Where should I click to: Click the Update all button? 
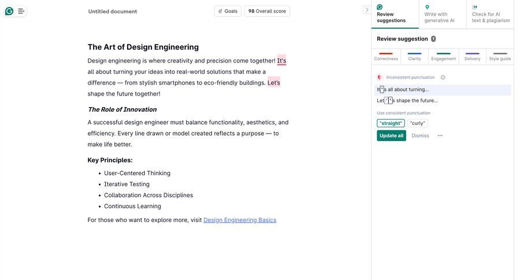(391, 135)
